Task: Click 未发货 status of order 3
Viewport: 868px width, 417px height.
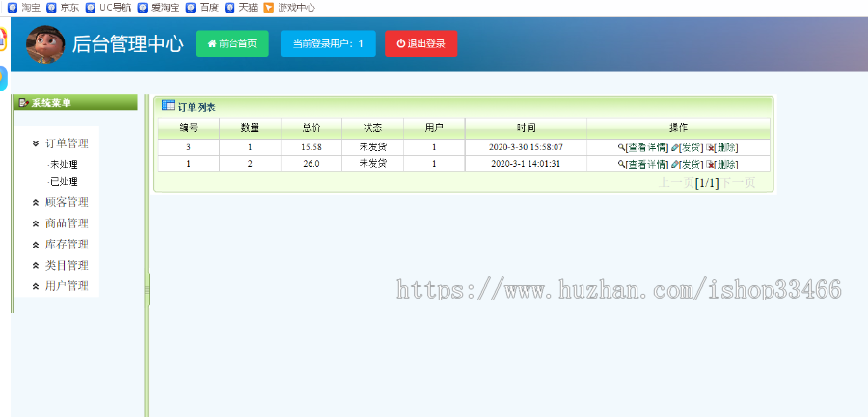Action: point(372,147)
